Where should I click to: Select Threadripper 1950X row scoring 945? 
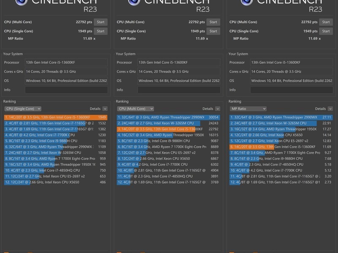(56, 164)
